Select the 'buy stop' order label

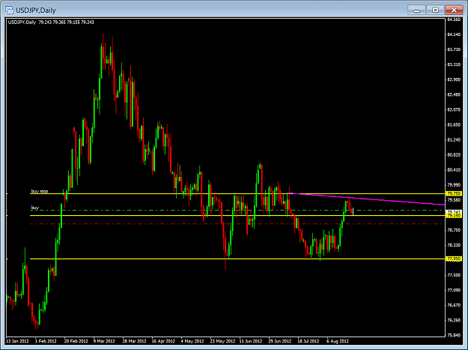[40, 191]
